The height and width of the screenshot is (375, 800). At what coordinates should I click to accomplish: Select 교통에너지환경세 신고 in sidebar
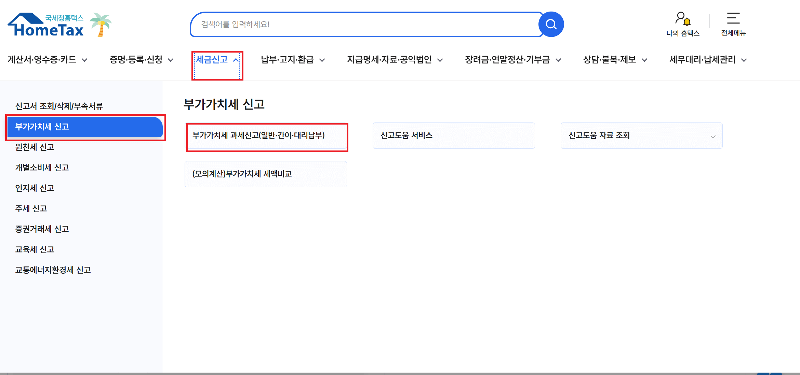click(x=53, y=270)
